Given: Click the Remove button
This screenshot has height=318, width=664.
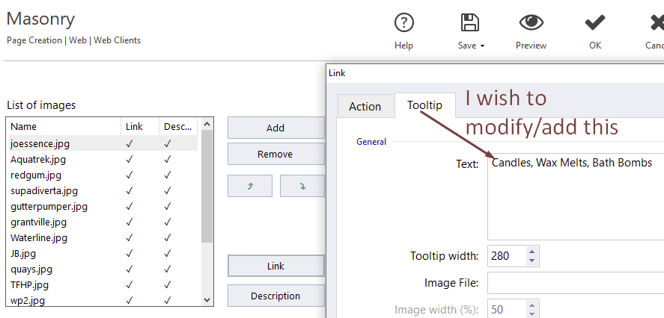Looking at the screenshot, I should pyautogui.click(x=275, y=154).
